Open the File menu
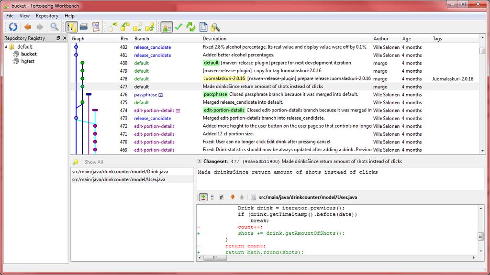The width and height of the screenshot is (490, 275). point(10,16)
